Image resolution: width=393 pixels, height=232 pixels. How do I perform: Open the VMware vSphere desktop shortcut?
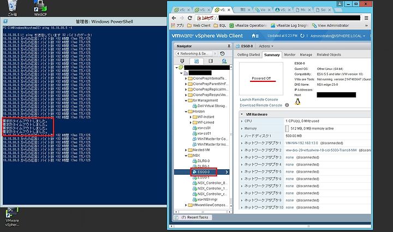12,217
